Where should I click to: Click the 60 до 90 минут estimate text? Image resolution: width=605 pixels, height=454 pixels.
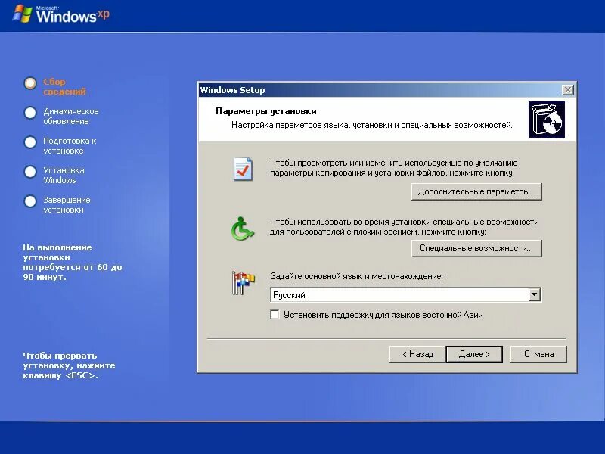tap(72, 262)
